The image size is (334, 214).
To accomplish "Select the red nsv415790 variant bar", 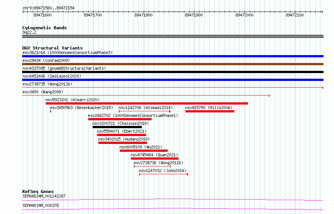I will [x=210, y=111].
